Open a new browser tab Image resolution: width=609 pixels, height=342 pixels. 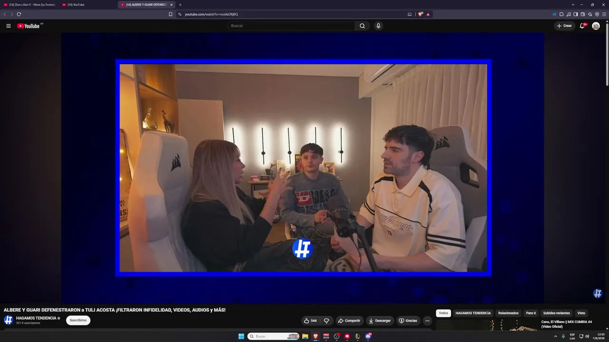180,5
